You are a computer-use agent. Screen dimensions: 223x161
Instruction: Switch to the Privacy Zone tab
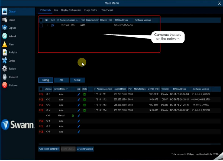107,10
